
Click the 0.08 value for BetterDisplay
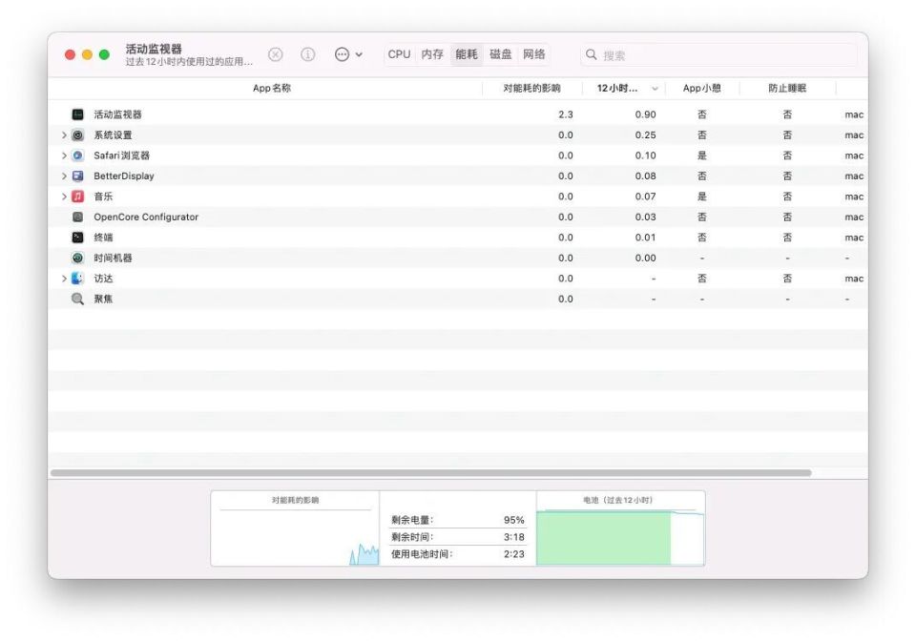646,176
